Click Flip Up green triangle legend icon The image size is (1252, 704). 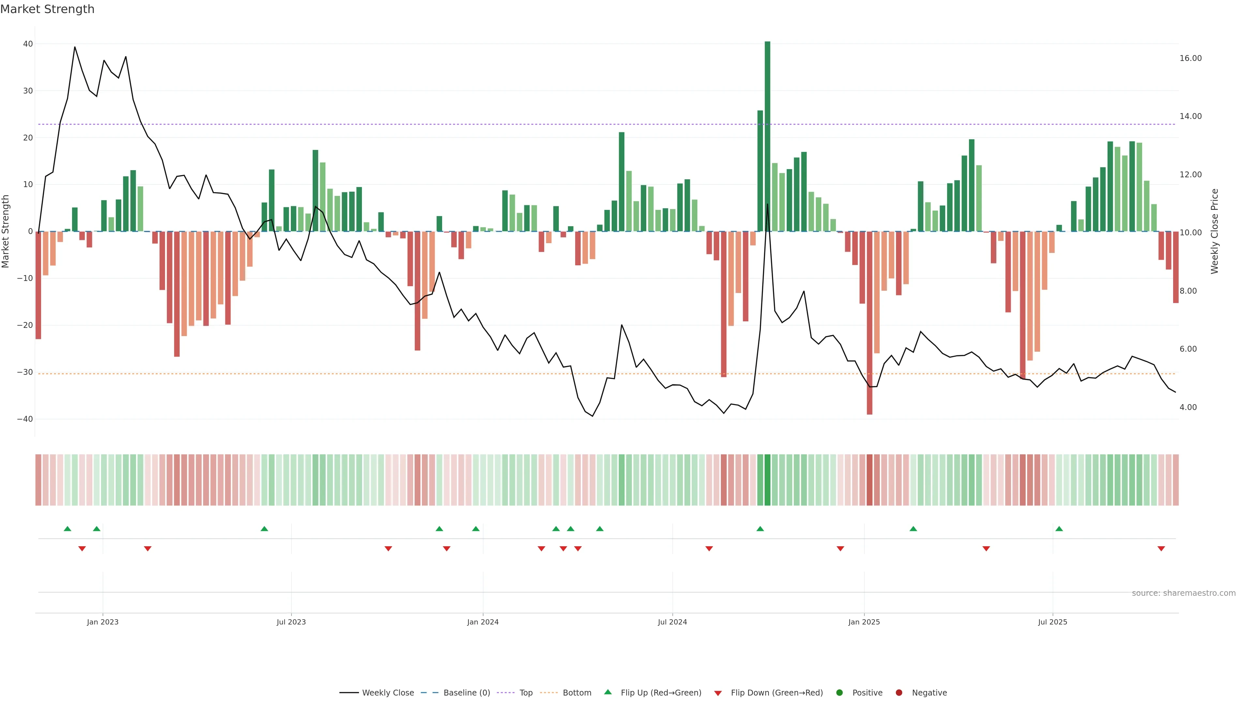point(607,692)
